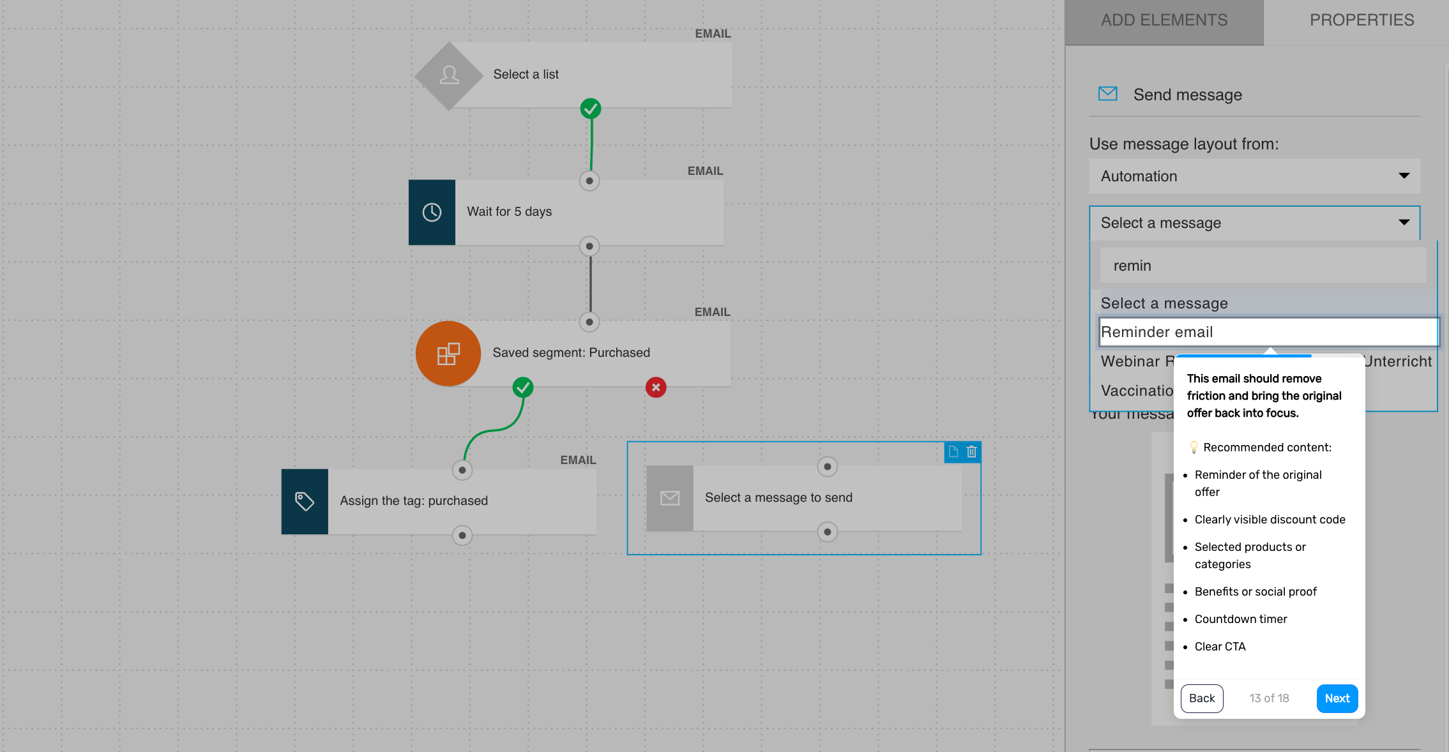Collapse the Select a message dropdown
This screenshot has height=752, width=1449.
[x=1254, y=223]
